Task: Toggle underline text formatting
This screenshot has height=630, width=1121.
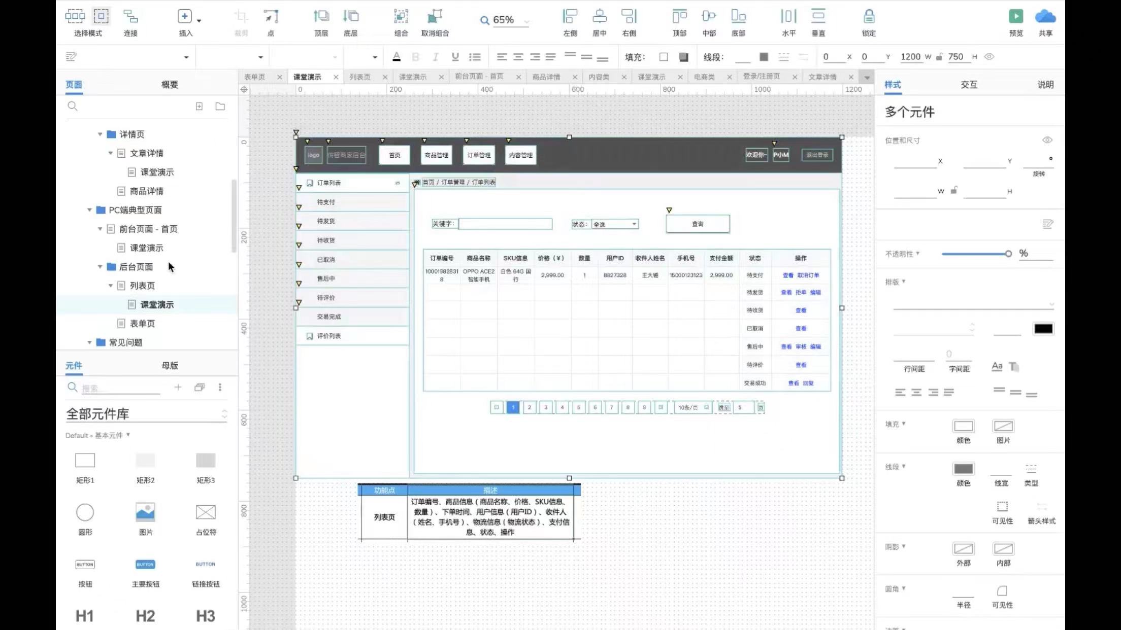Action: pos(455,57)
